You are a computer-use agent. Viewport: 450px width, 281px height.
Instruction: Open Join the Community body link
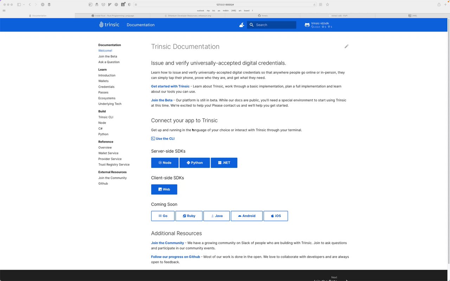tap(168, 243)
